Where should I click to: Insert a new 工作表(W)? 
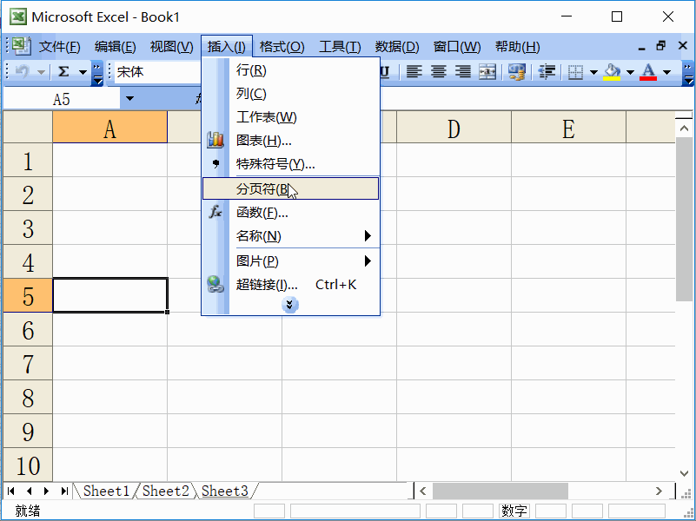(291, 117)
